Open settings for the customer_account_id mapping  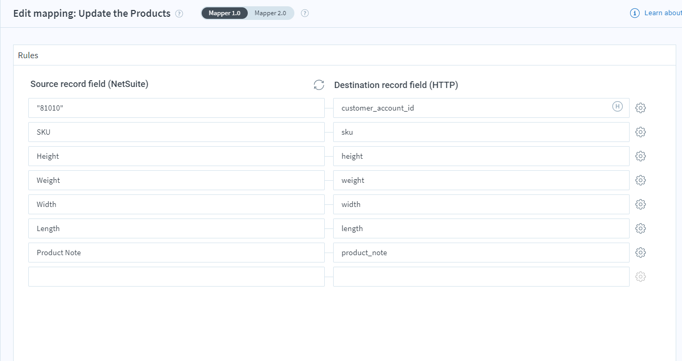(640, 107)
